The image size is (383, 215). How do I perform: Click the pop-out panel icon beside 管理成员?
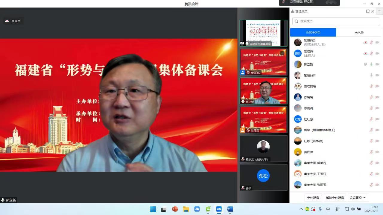coord(367,11)
